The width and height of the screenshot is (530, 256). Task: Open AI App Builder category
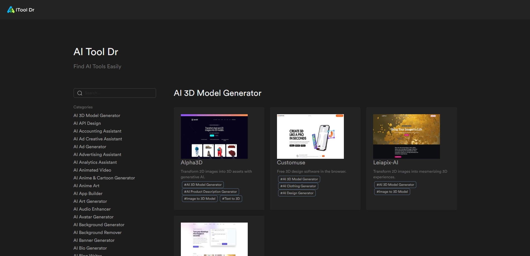88,193
